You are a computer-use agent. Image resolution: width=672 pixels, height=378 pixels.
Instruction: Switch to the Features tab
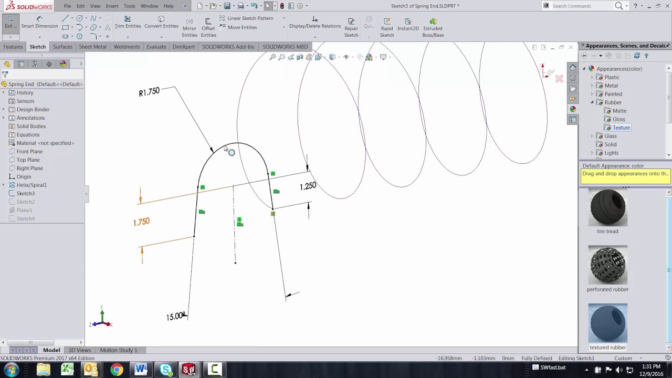coord(13,47)
